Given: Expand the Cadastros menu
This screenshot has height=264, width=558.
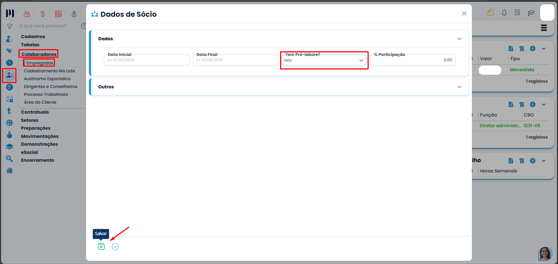Looking at the screenshot, I should click(33, 36).
